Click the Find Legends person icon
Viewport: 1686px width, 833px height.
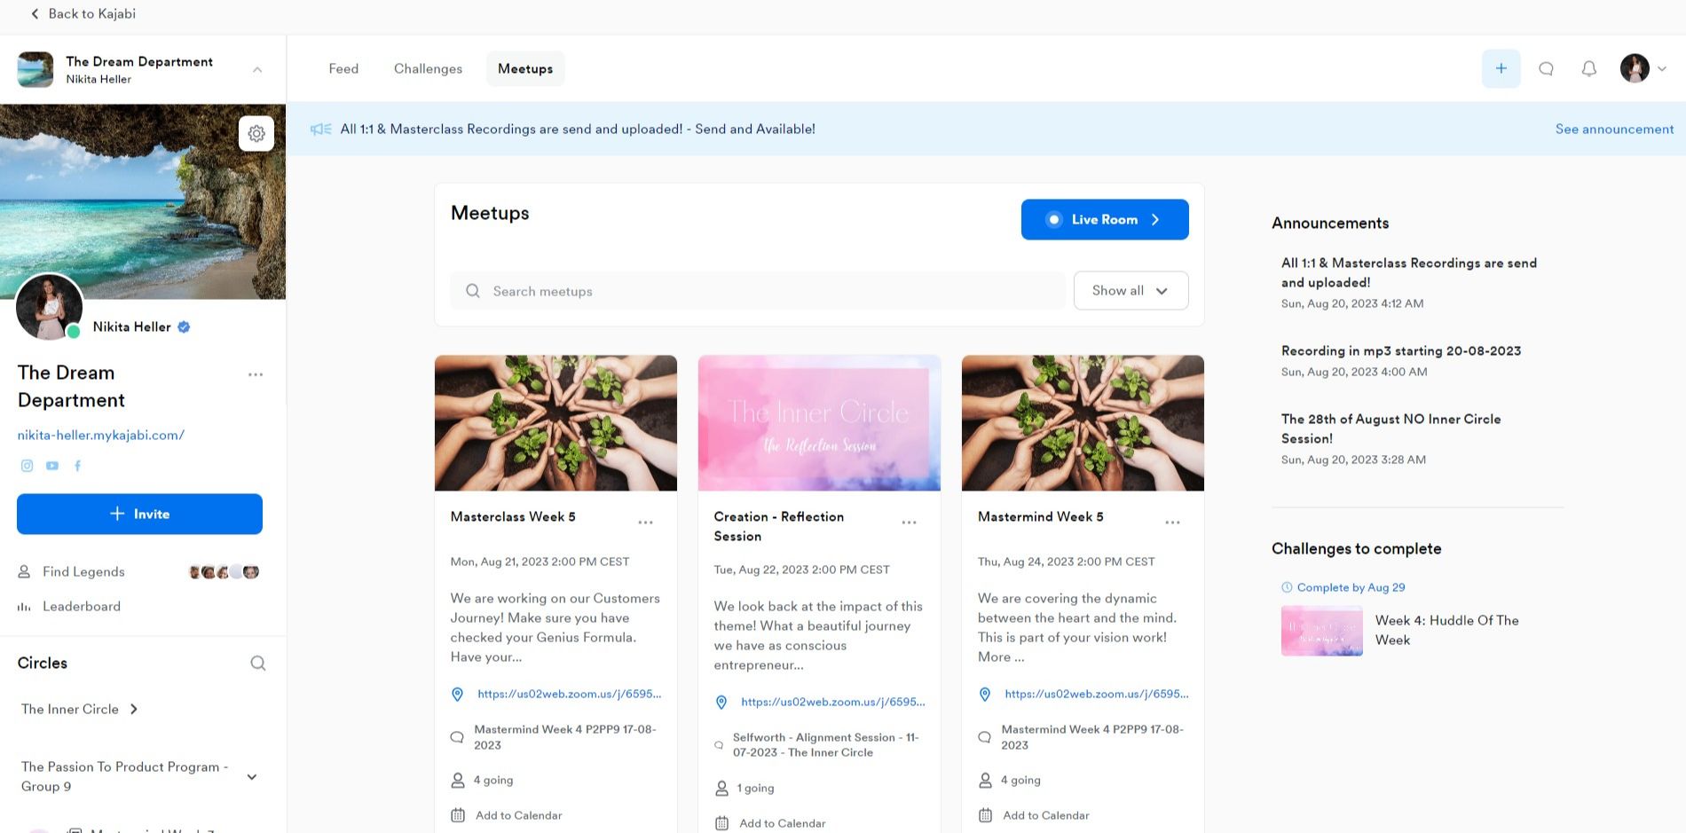[x=24, y=572]
